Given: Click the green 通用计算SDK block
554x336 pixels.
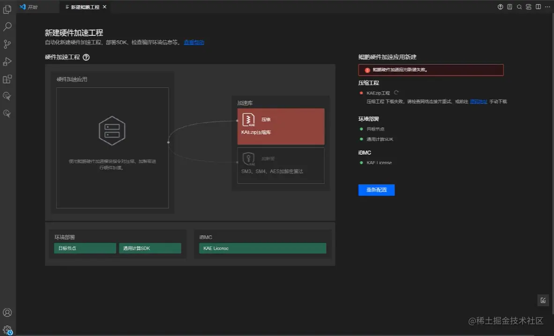Looking at the screenshot, I should [x=150, y=248].
